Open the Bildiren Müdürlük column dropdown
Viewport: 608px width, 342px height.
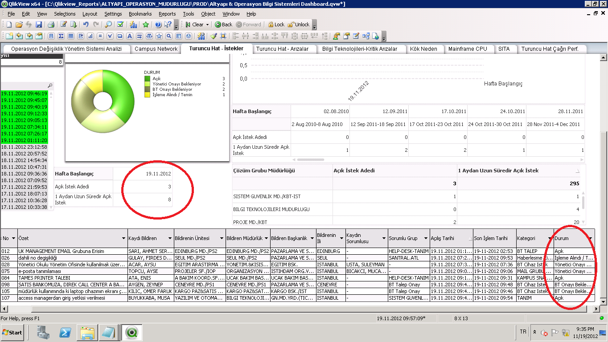point(266,239)
